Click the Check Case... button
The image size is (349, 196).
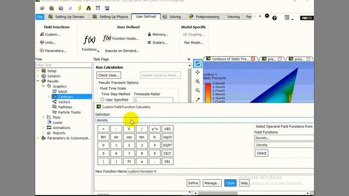pyautogui.click(x=109, y=75)
